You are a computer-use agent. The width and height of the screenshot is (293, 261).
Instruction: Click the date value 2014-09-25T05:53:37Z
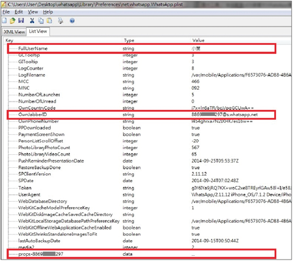(215, 161)
